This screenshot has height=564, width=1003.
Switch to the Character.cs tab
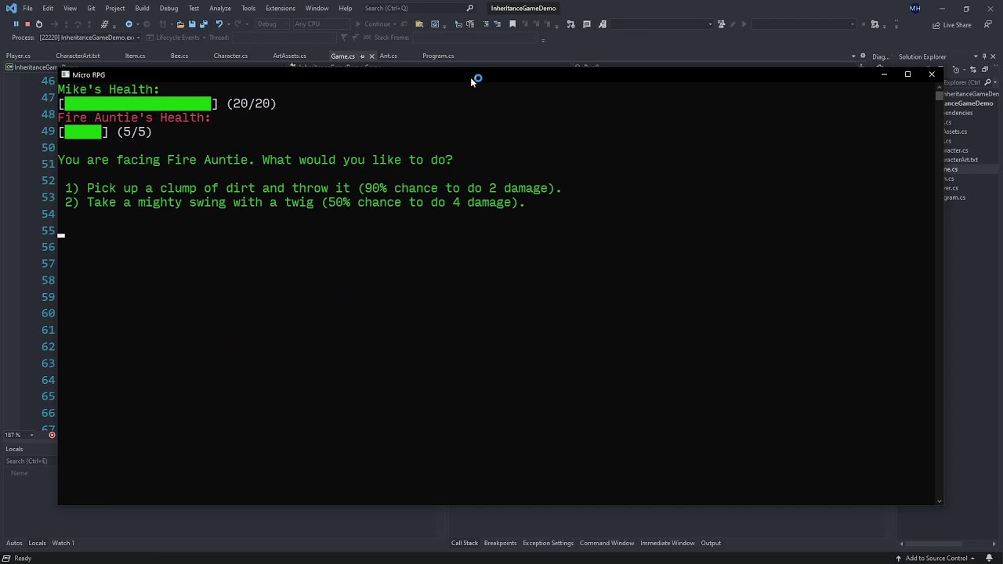point(230,56)
